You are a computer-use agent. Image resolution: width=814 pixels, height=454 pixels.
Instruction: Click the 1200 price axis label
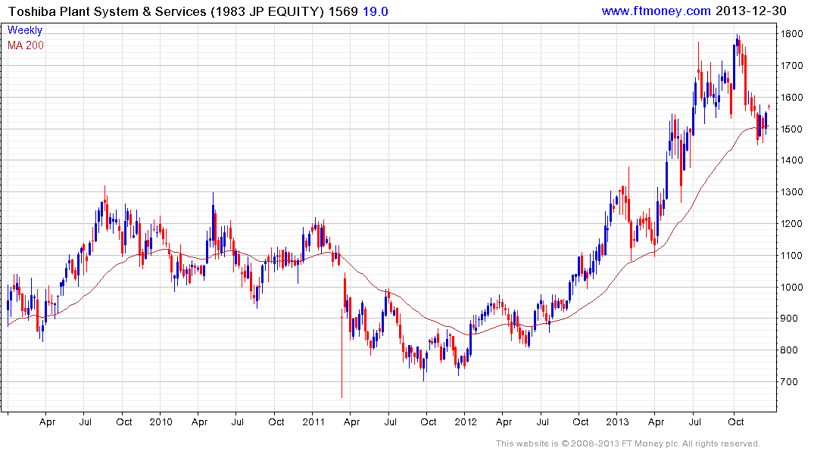click(x=792, y=224)
